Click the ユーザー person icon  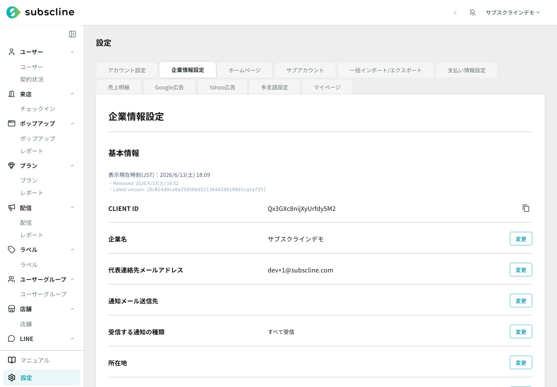click(x=12, y=52)
